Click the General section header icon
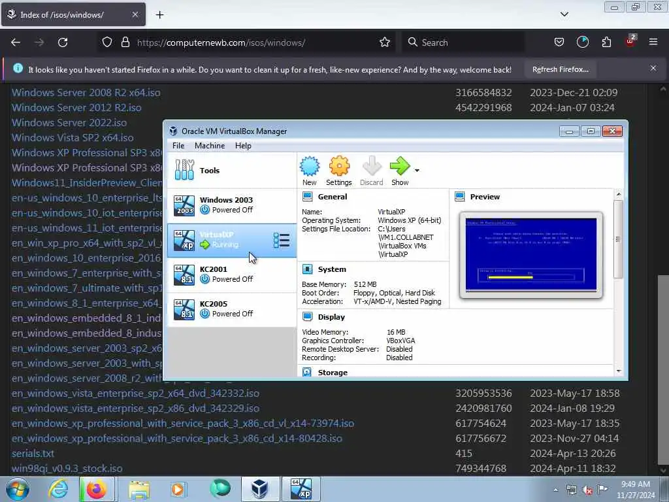This screenshot has width=669, height=502. 307,197
